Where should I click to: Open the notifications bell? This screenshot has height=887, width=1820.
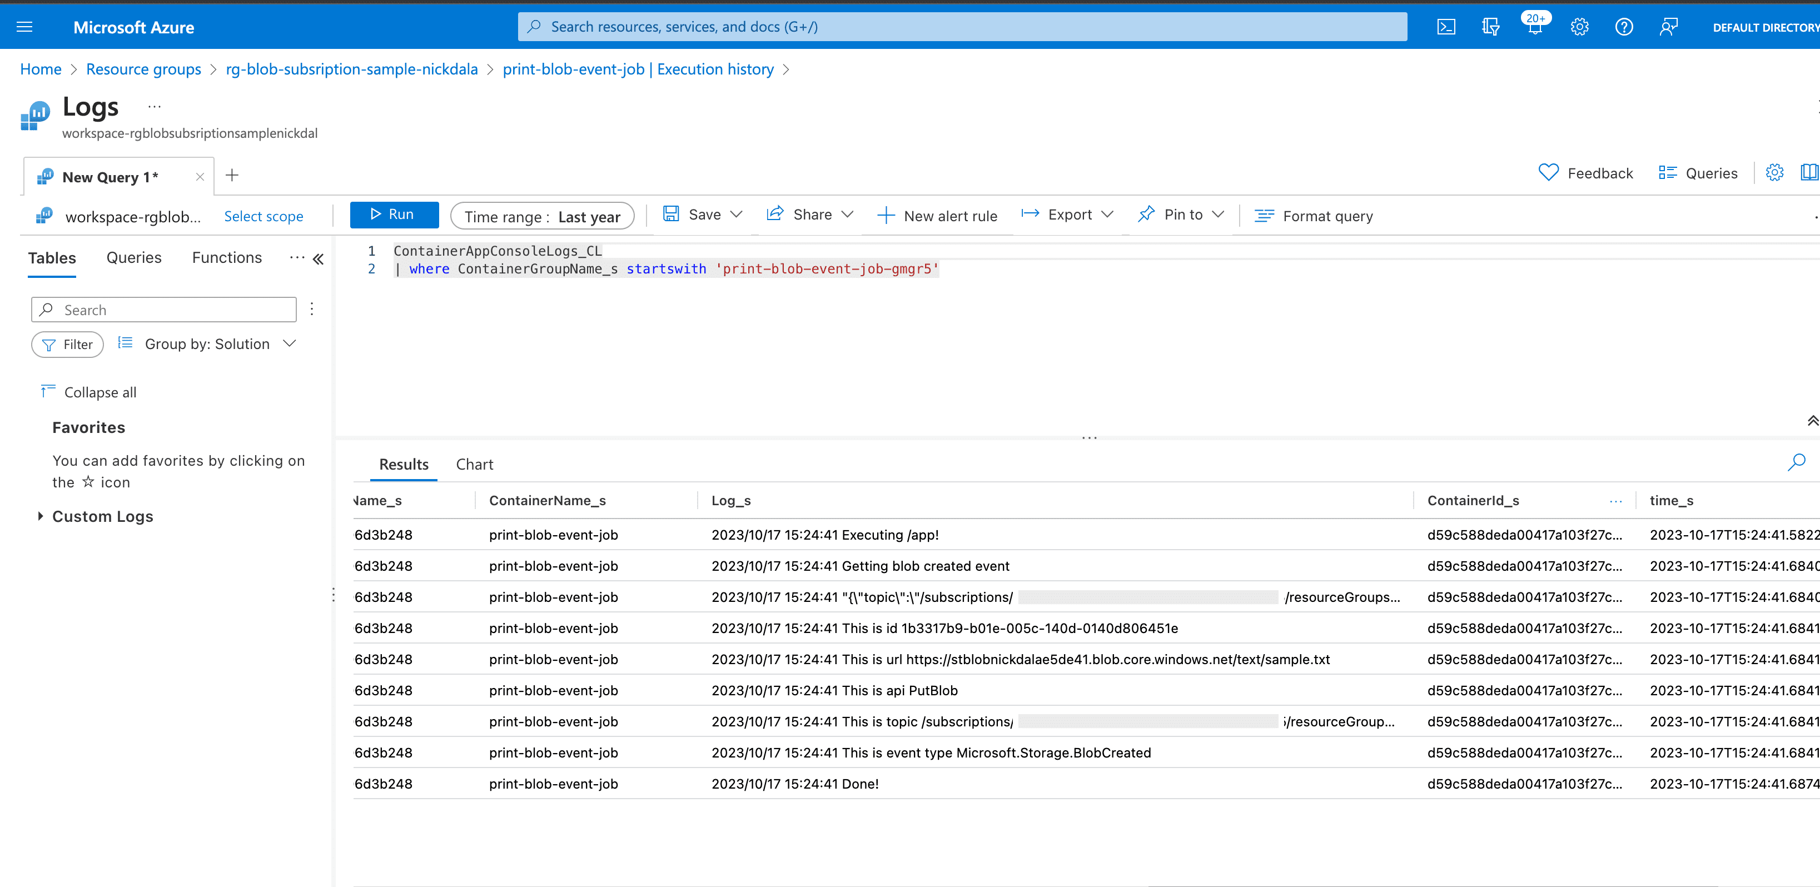1535,27
